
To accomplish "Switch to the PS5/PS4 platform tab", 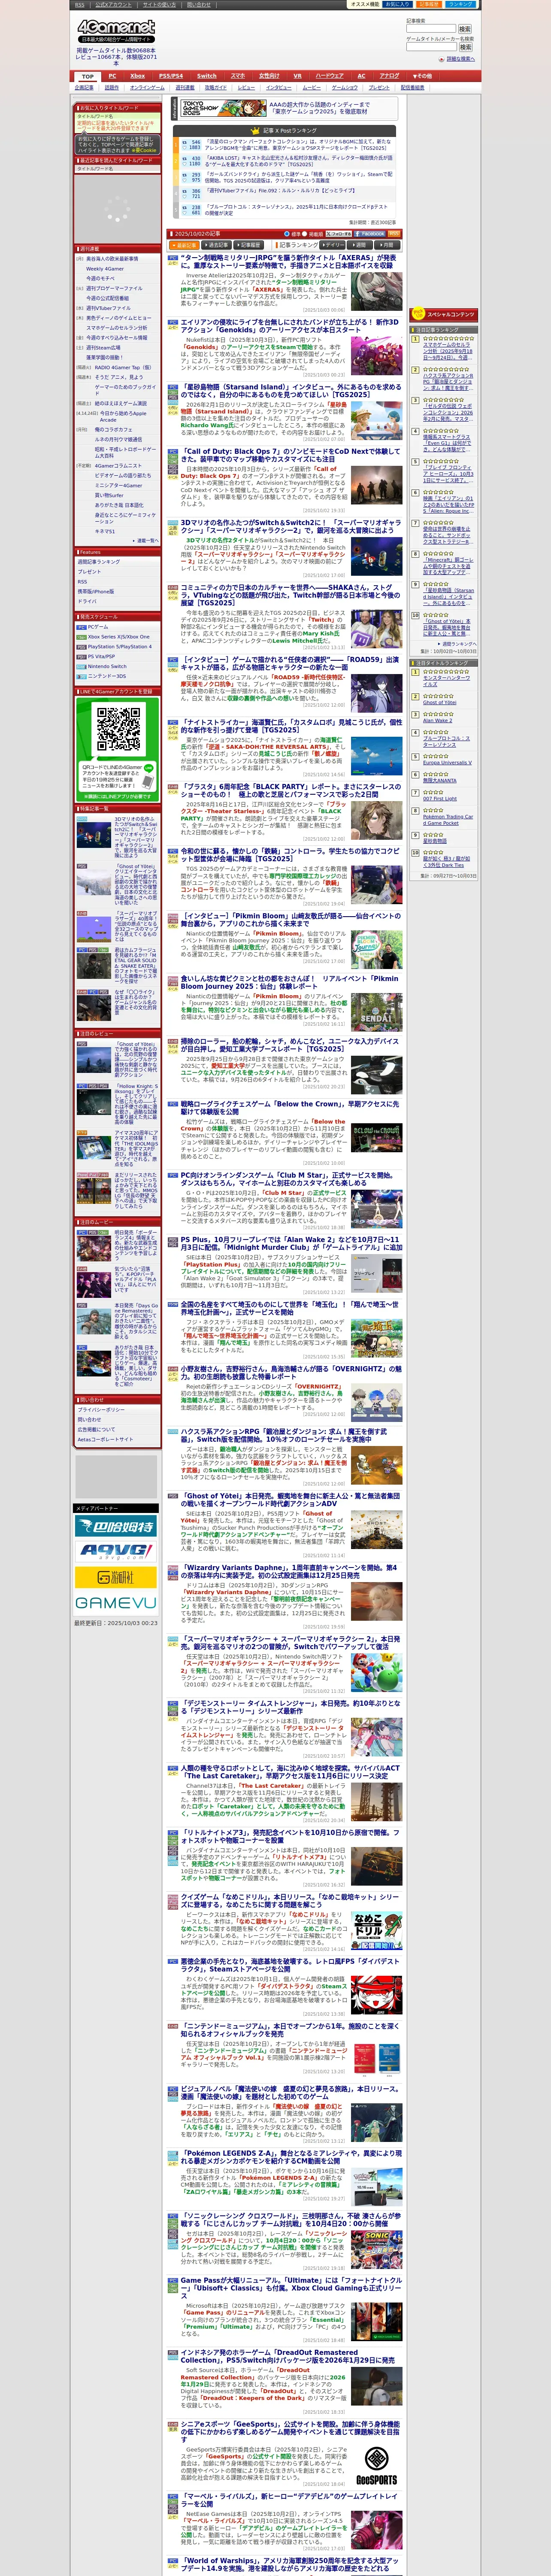I will [x=171, y=76].
